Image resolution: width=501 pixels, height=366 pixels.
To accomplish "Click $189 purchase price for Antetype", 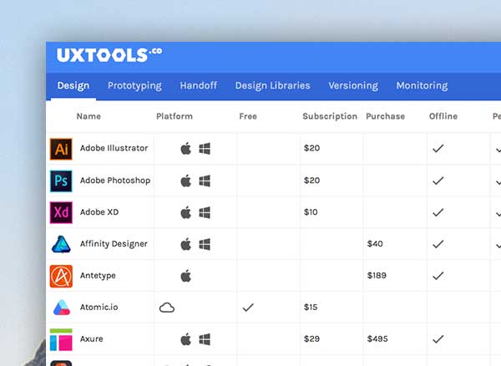I will [x=377, y=276].
